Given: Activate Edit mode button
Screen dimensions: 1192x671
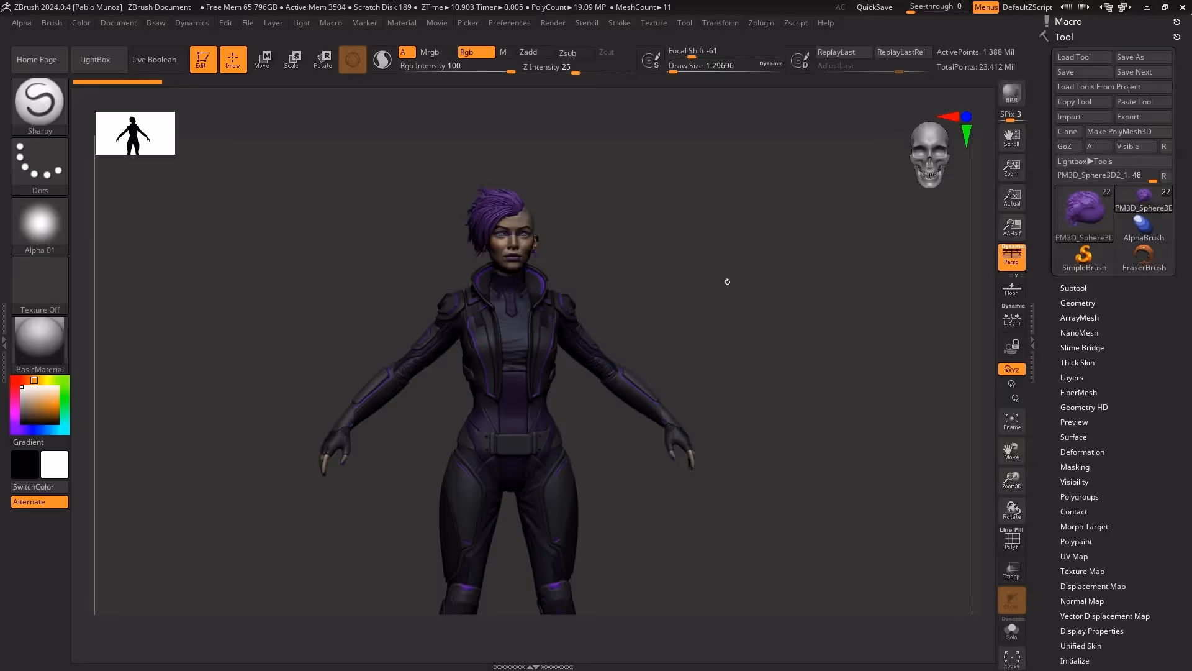Looking at the screenshot, I should click(x=203, y=60).
